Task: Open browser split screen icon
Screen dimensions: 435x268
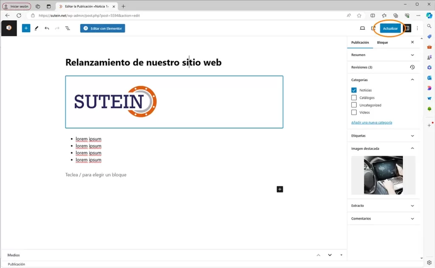Action: [373, 16]
